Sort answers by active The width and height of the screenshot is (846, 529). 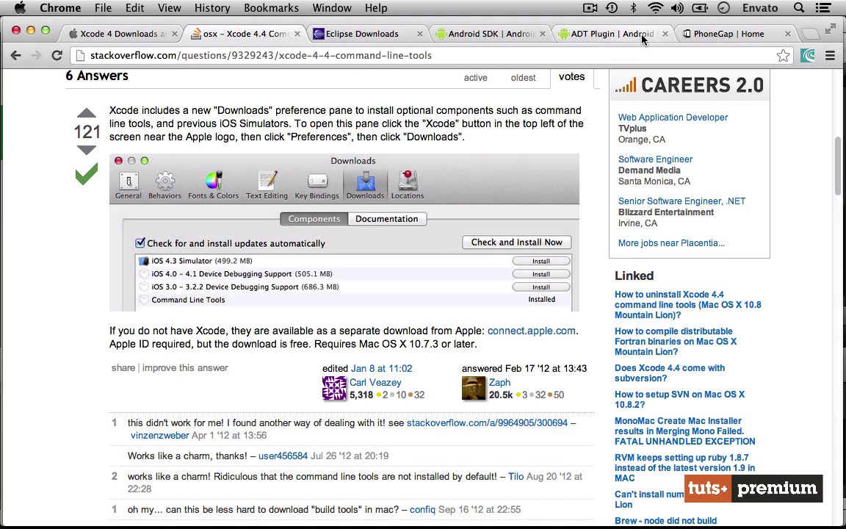475,78
